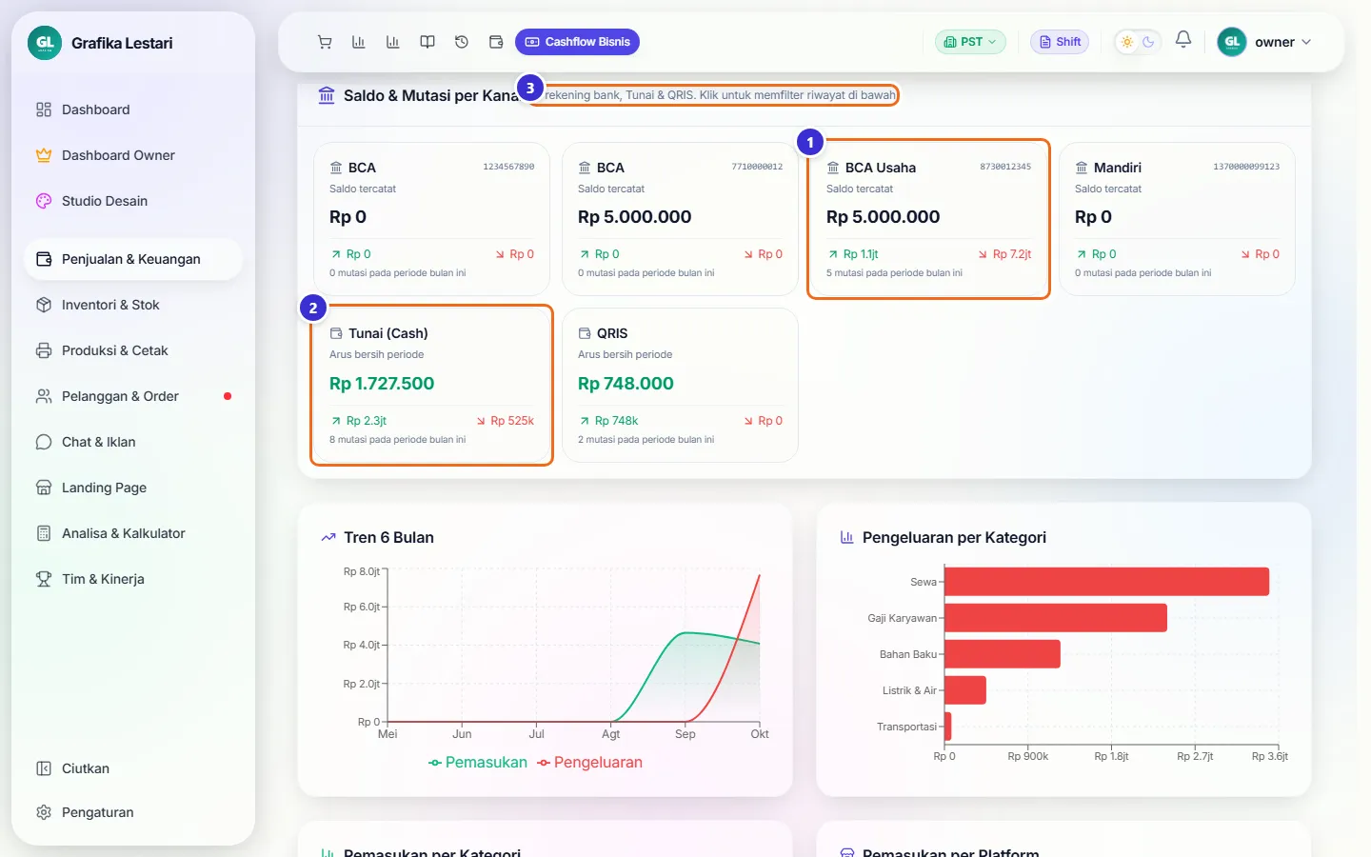Click the Grafika Lestari GL logo
The width and height of the screenshot is (1371, 857).
pos(45,43)
